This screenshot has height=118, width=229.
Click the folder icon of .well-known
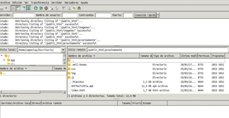click(69, 64)
